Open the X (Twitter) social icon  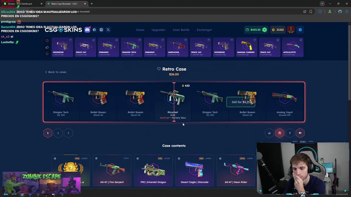tap(108, 30)
